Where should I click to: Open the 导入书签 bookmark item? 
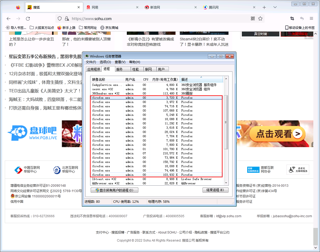(x=16, y=28)
